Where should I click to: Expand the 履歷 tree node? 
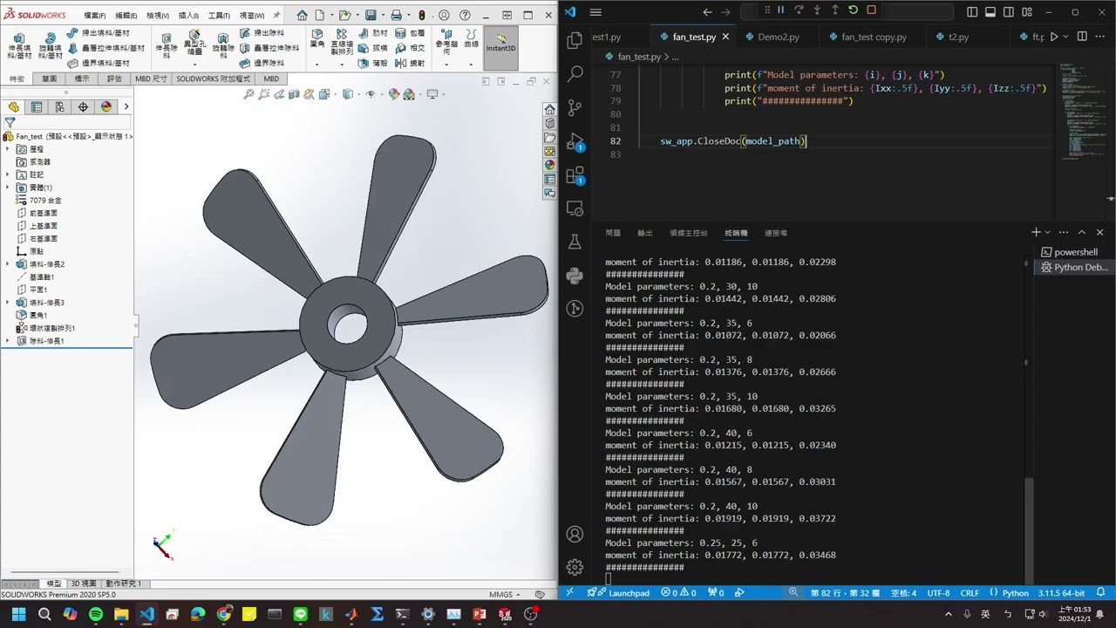point(8,149)
